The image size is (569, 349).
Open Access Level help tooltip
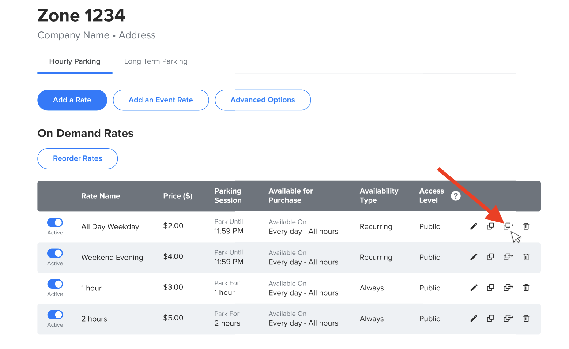pos(455,196)
